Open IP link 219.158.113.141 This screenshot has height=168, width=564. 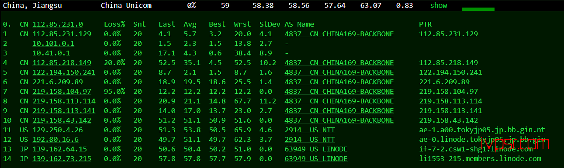64,111
